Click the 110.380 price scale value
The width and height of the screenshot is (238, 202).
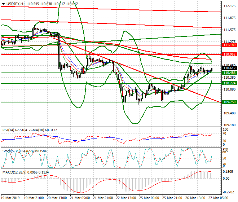point(229,78)
